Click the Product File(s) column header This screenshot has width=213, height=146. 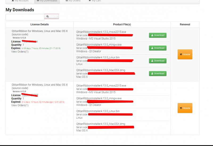coord(122,24)
